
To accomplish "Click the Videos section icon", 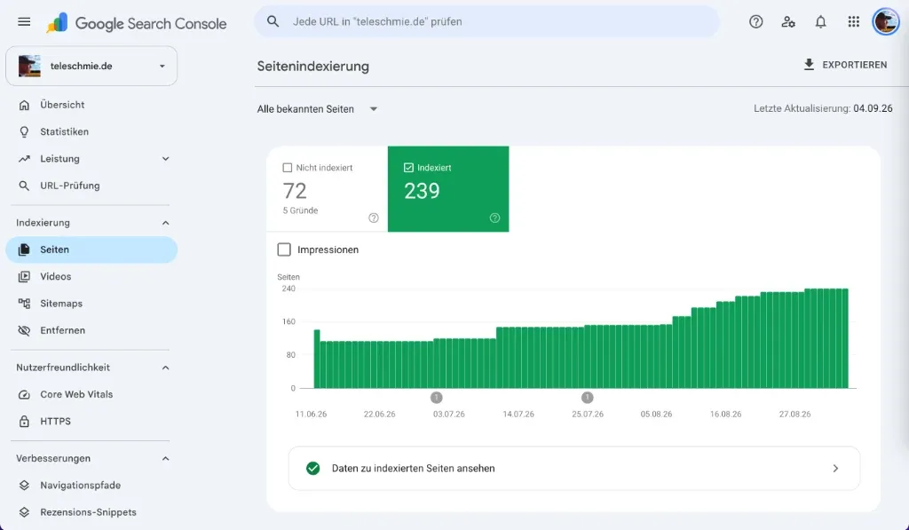I will [24, 277].
